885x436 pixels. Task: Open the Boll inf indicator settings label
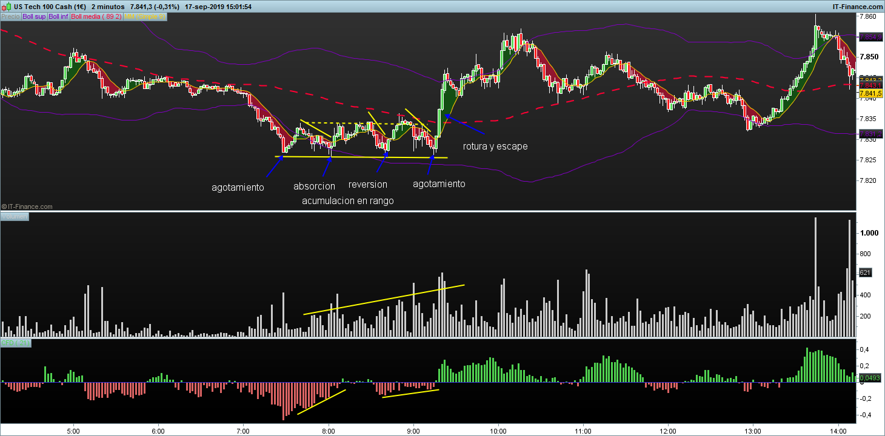pyautogui.click(x=58, y=17)
